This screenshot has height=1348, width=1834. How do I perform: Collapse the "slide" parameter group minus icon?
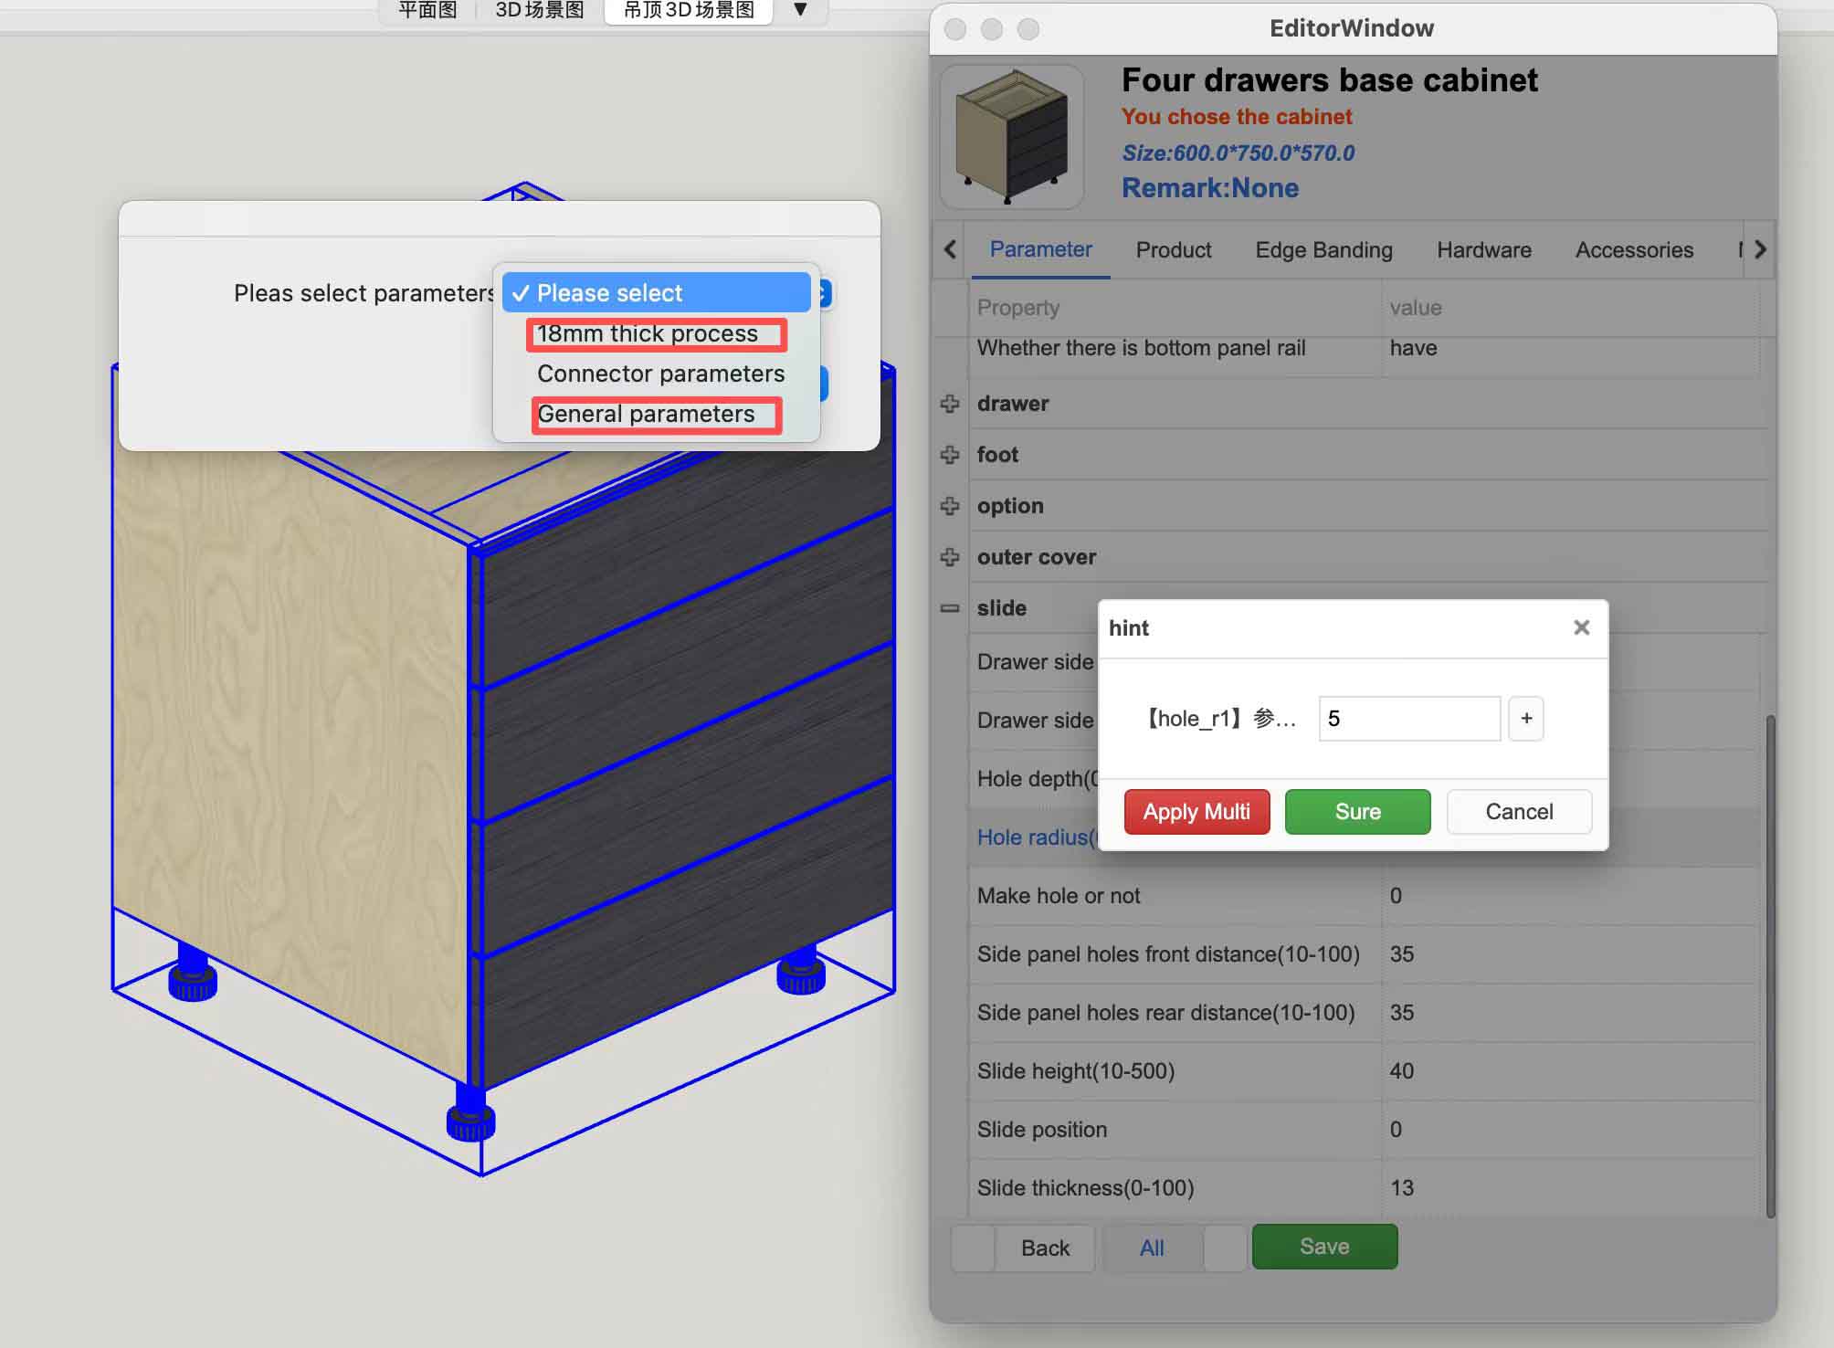948,608
